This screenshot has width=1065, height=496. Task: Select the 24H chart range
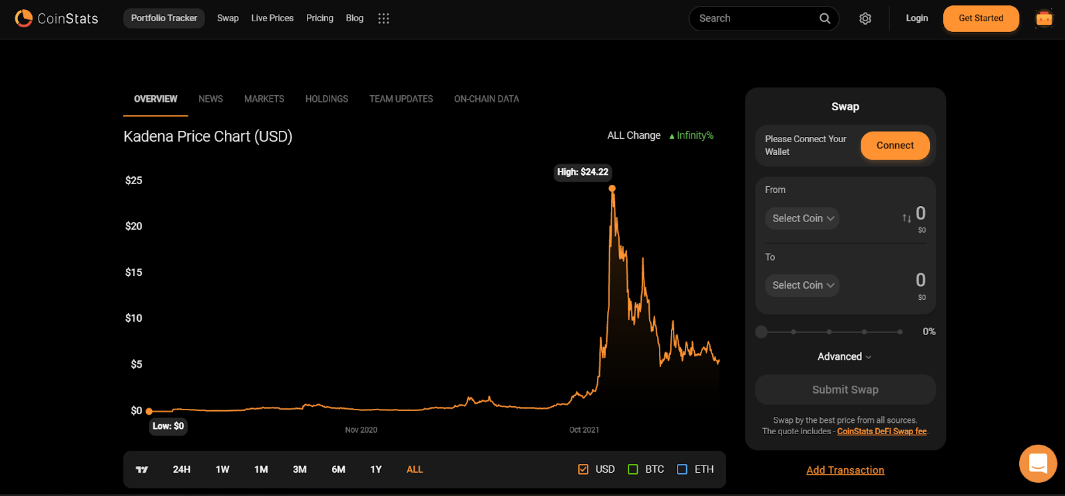click(182, 469)
